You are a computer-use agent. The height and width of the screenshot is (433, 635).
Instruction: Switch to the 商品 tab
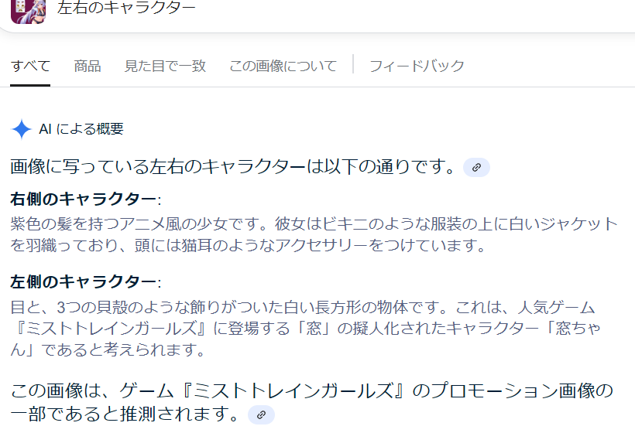[x=87, y=66]
